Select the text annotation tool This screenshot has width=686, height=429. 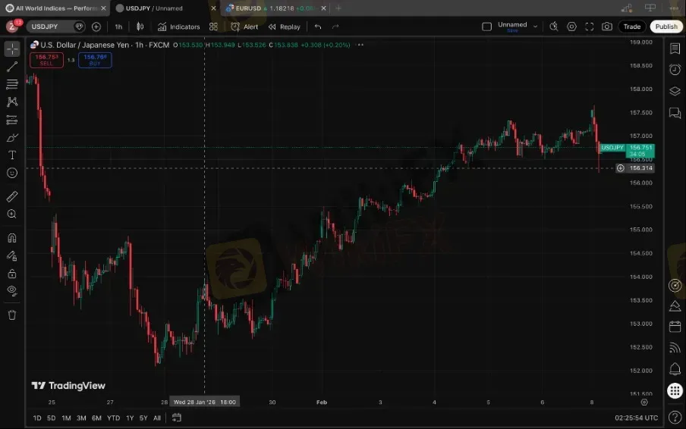pyautogui.click(x=12, y=155)
